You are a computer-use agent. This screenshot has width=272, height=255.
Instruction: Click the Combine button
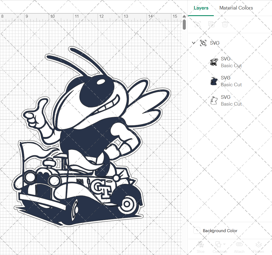(x=220, y=247)
